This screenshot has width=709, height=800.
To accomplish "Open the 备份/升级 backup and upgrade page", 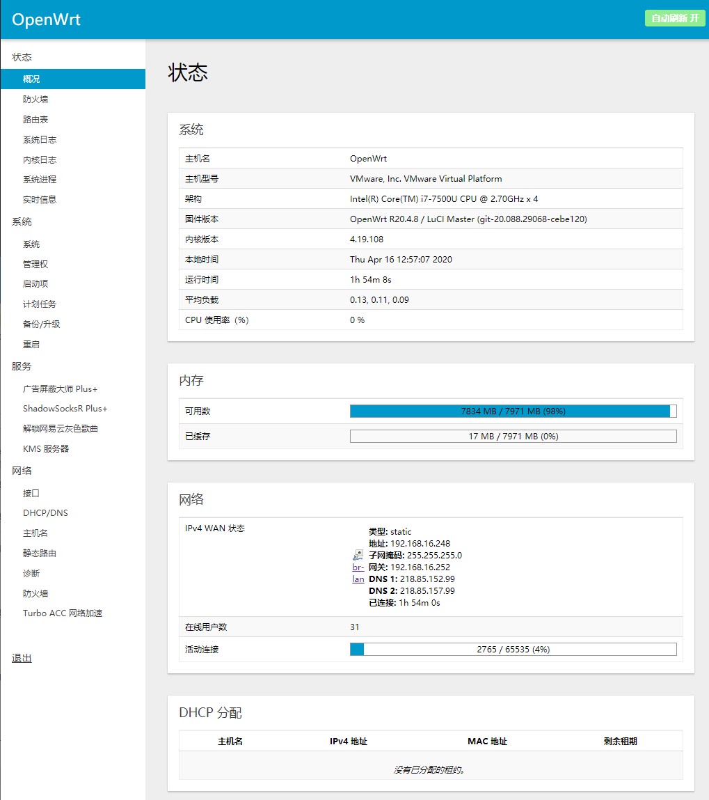I will [42, 324].
